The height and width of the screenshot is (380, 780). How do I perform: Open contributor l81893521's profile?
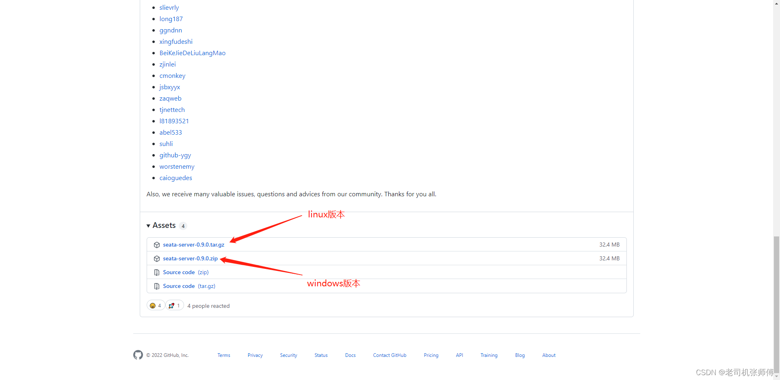click(x=174, y=121)
